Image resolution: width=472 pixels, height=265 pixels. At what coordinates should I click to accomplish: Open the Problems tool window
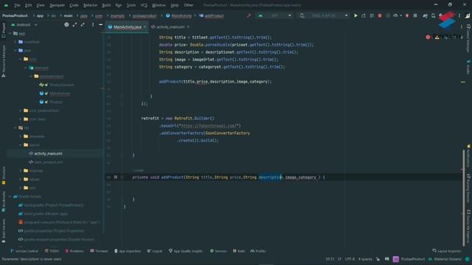(x=74, y=251)
